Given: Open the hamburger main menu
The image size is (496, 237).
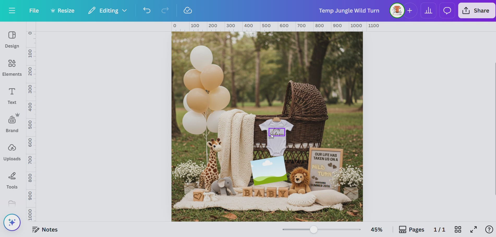Looking at the screenshot, I should click(x=12, y=11).
